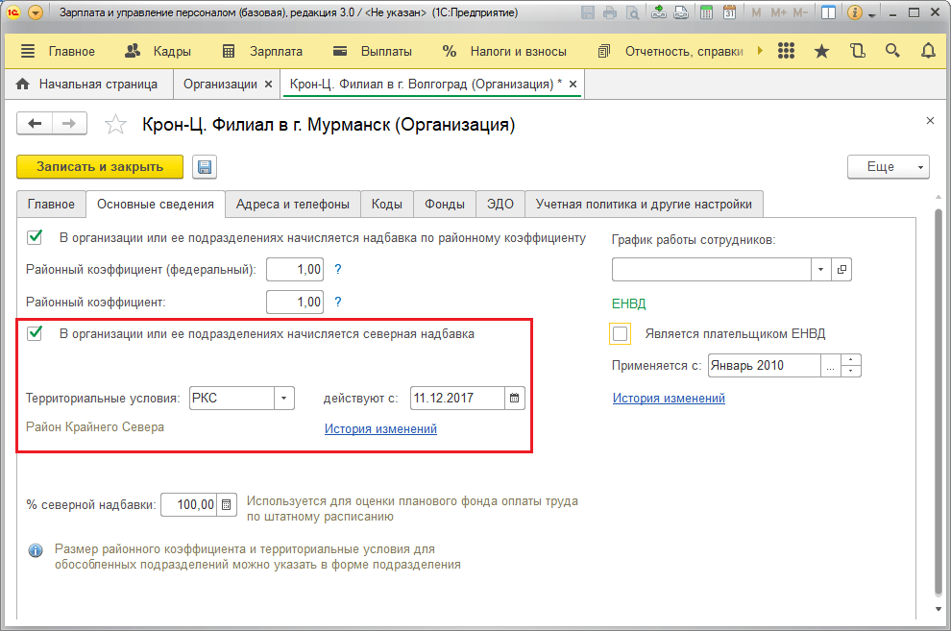This screenshot has width=951, height=631.
Task: Open История изменений link under ЕНВД
Action: 669,399
